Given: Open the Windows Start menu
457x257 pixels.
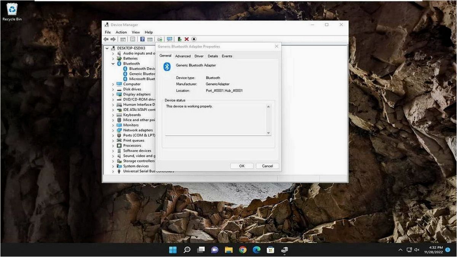Looking at the screenshot, I should [x=173, y=250].
